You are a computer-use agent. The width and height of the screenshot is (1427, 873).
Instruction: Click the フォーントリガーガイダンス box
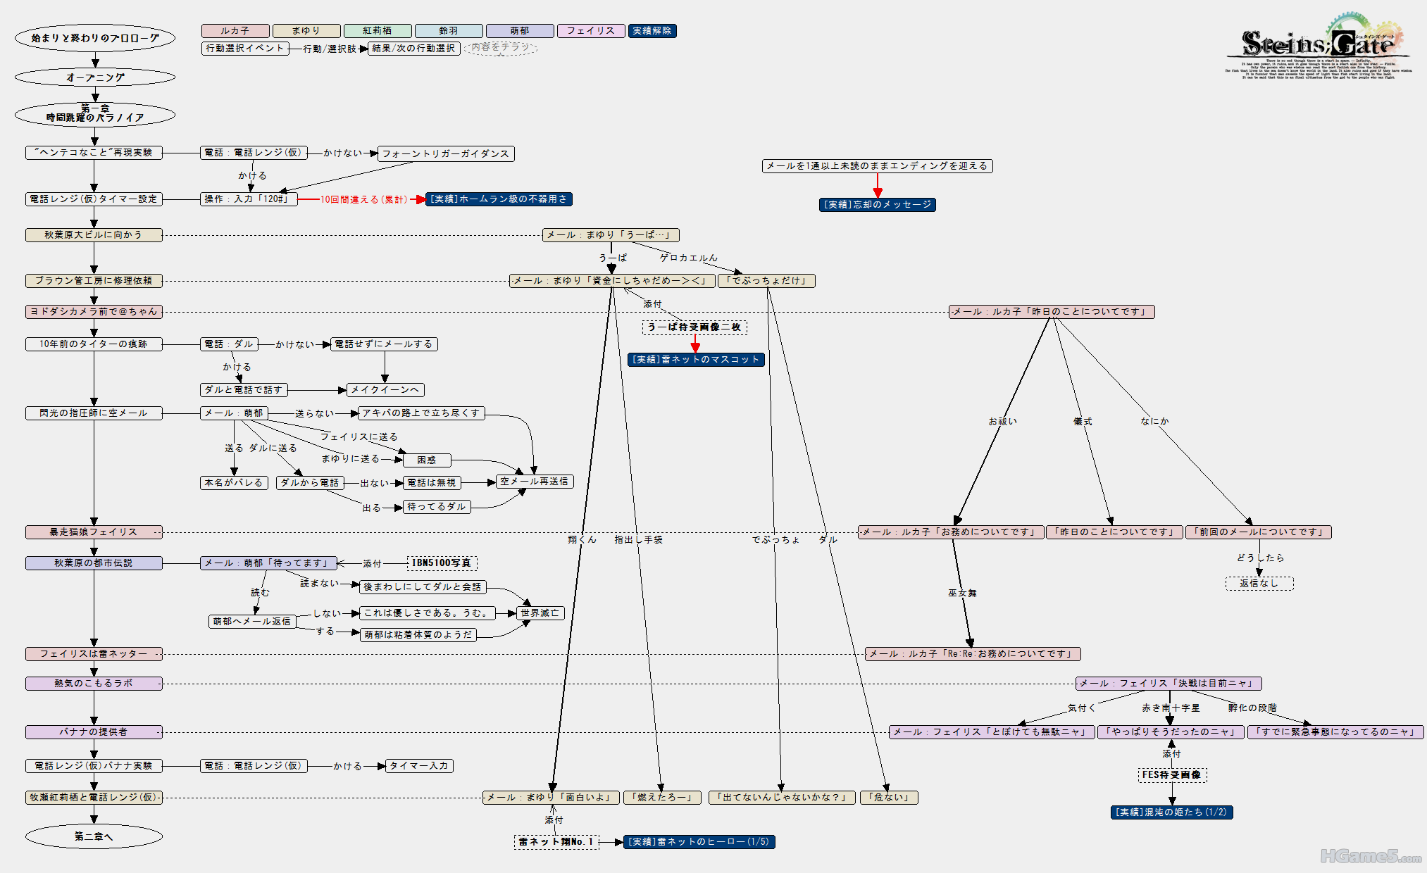(x=445, y=153)
